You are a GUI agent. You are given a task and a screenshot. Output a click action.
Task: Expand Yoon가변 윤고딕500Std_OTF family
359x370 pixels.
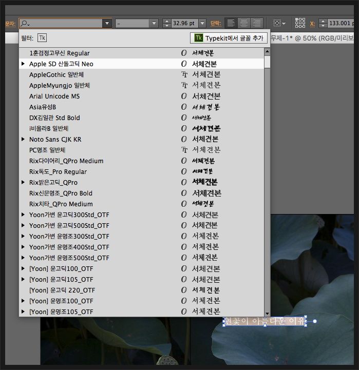tap(23, 226)
